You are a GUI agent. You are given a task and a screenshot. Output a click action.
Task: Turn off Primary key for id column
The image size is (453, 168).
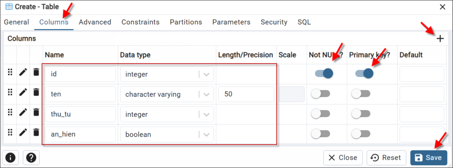tap(365, 74)
